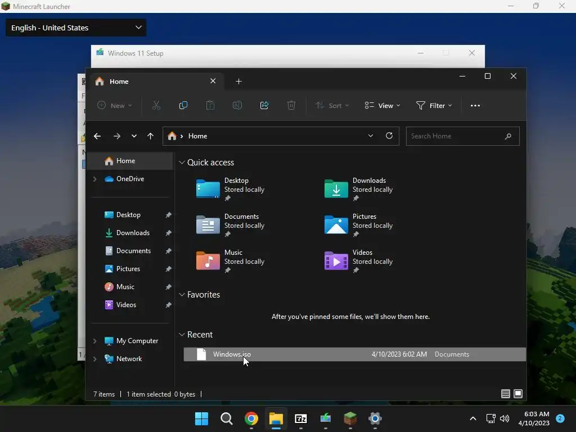The image size is (576, 432).
Task: Select Desktop in the navigation pane
Action: [130, 215]
